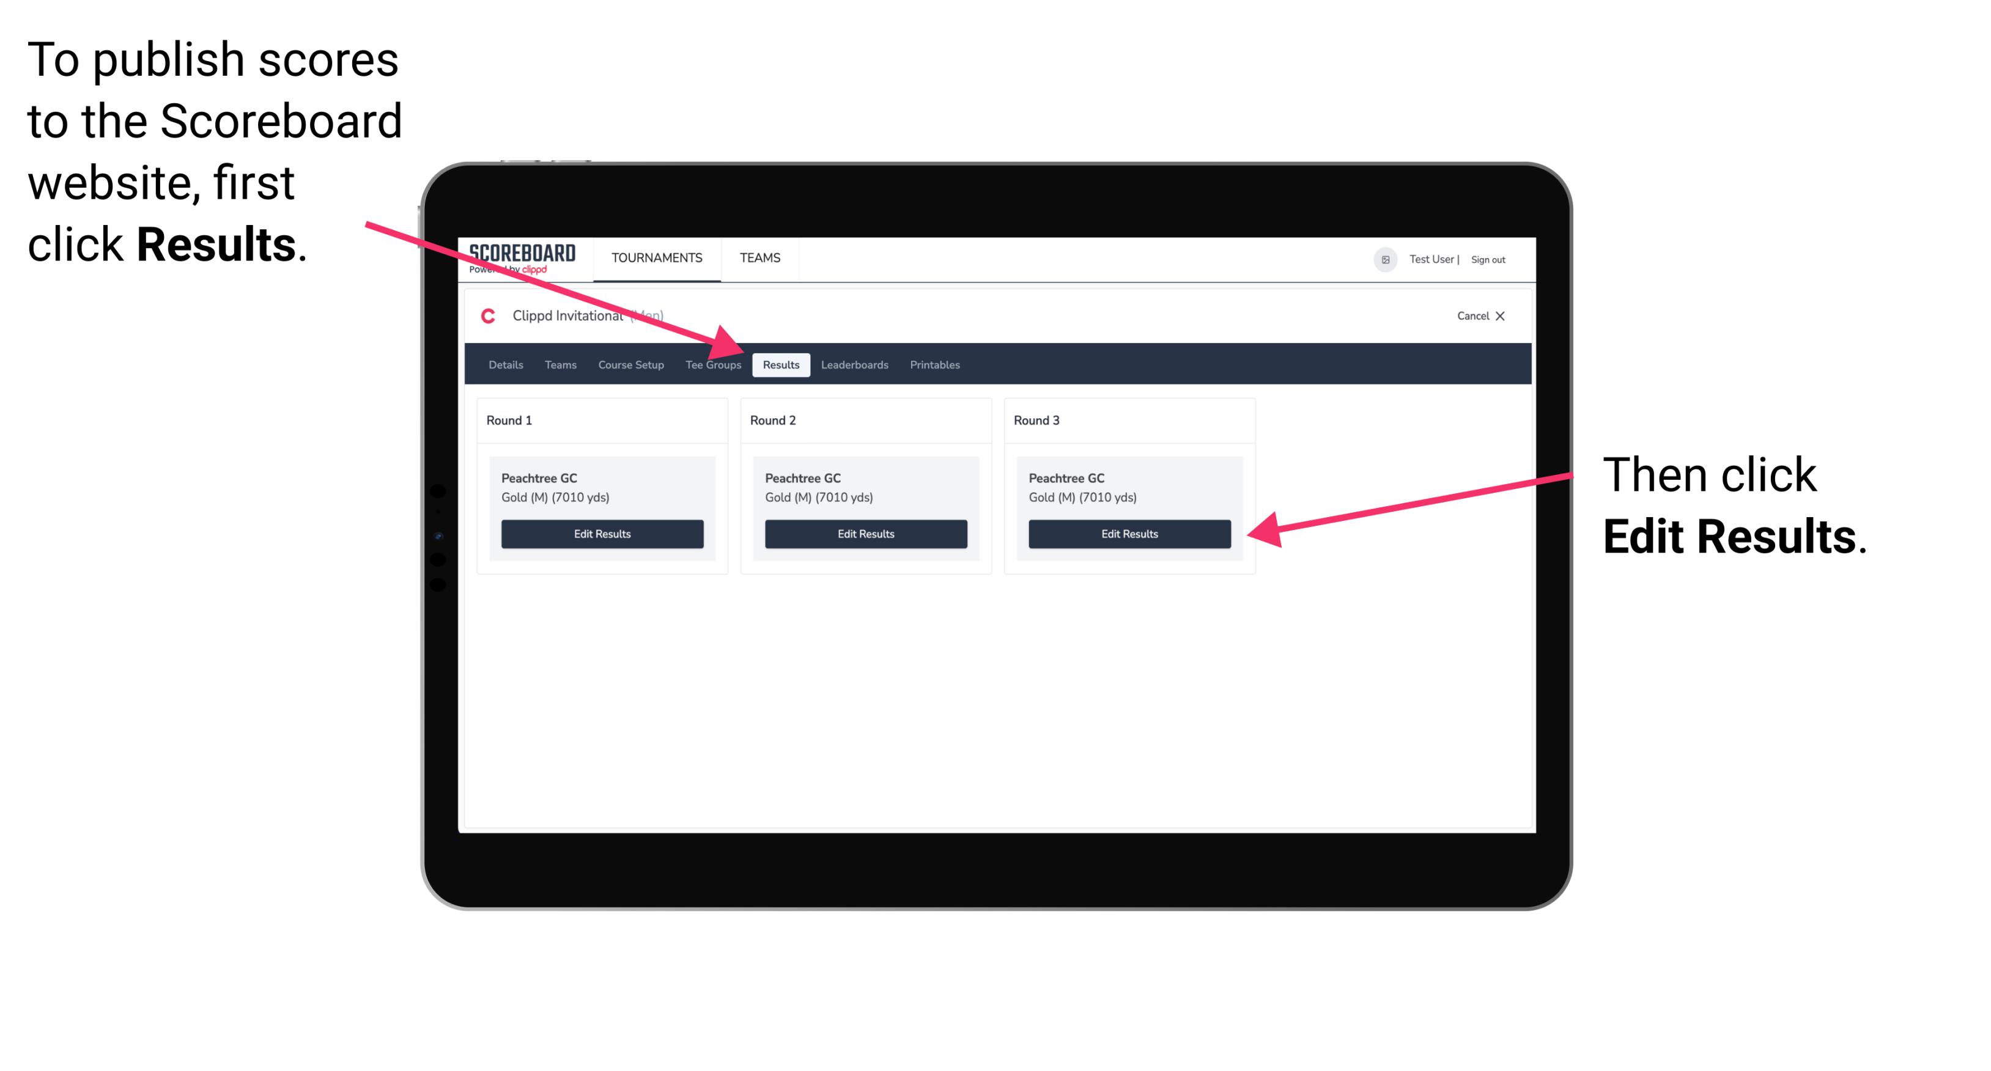Screen dimensions: 1991x1071
Task: Open the Details tab
Action: pos(505,364)
